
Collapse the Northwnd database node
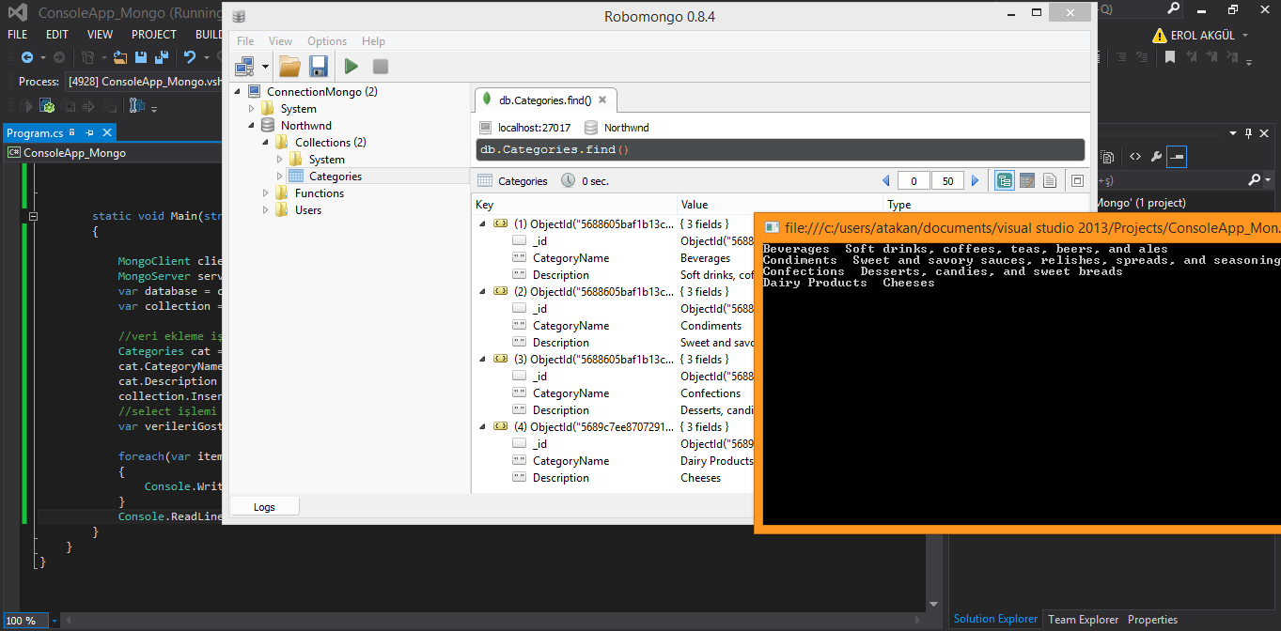(252, 126)
